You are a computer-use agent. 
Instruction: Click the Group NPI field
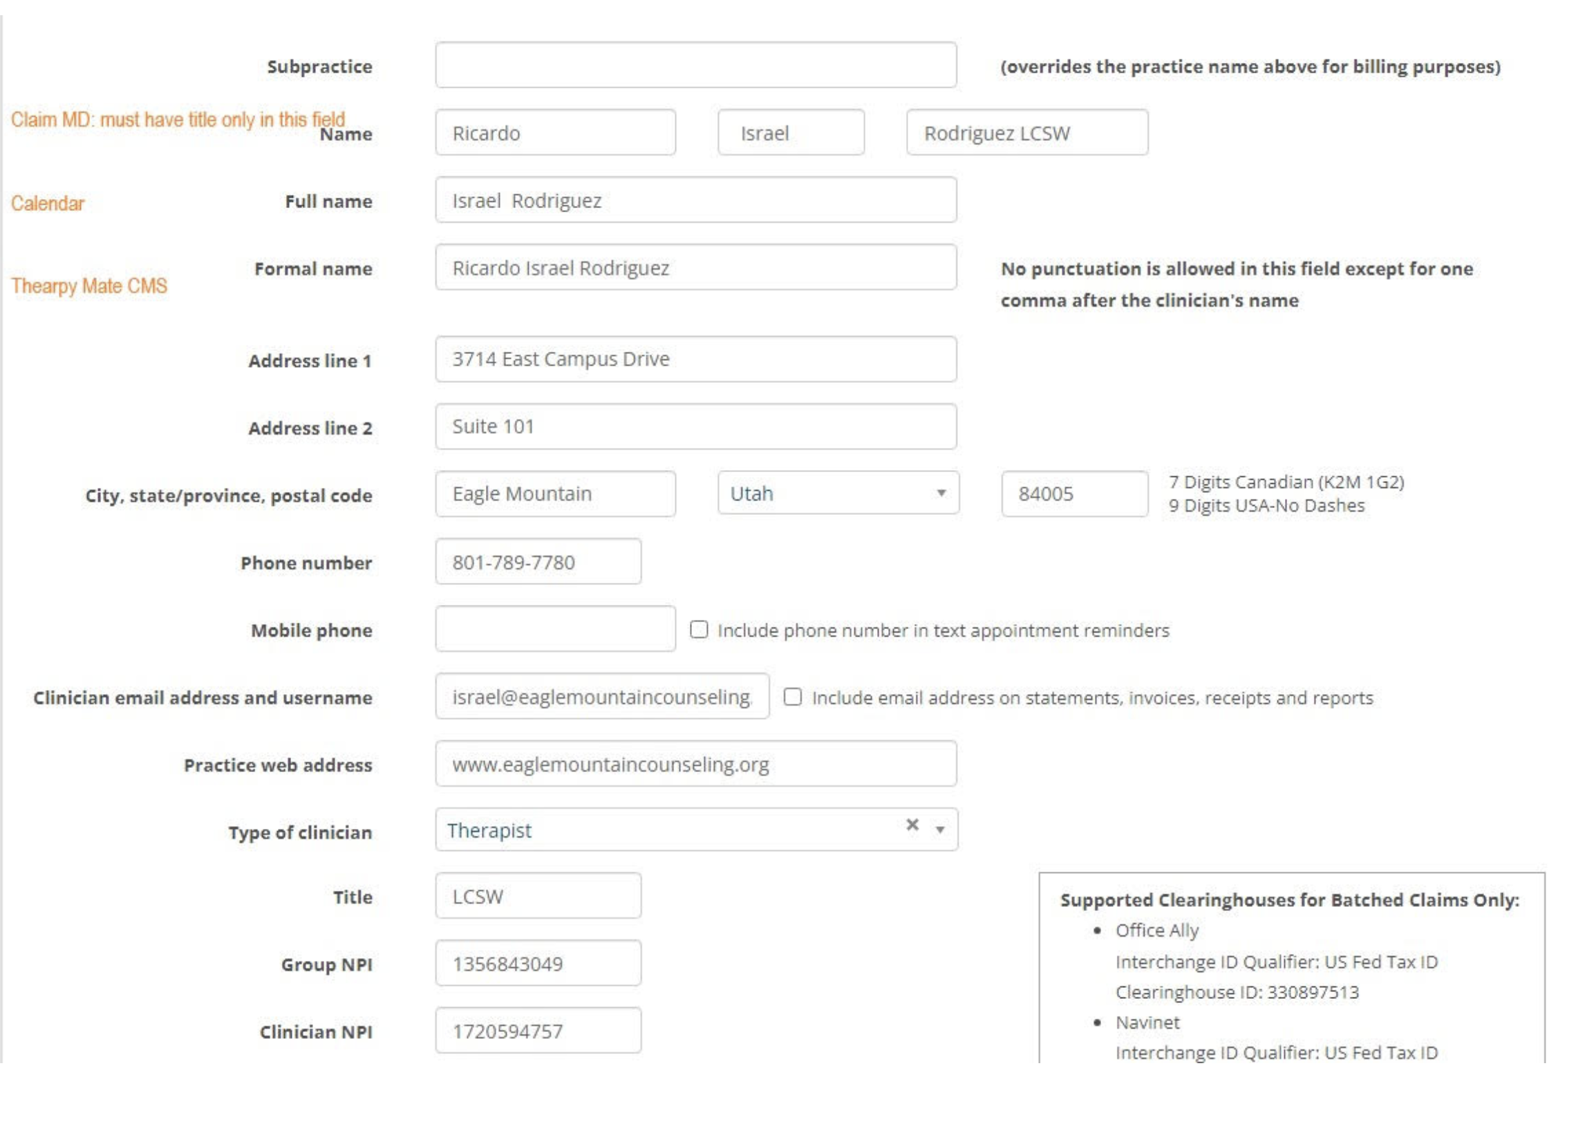click(x=538, y=963)
